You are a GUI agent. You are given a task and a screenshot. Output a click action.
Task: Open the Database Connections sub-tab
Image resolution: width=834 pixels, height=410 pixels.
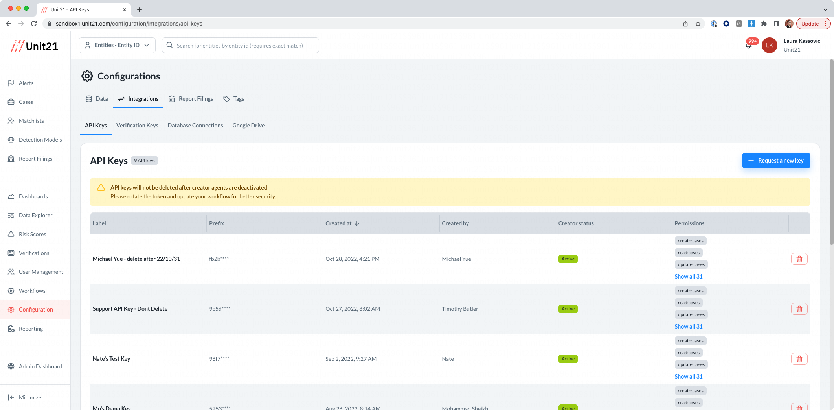point(195,126)
